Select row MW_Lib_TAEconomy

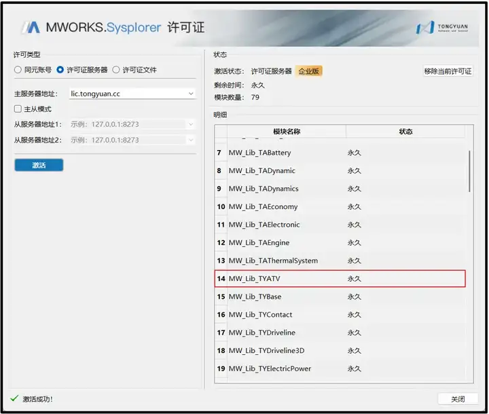(x=340, y=207)
